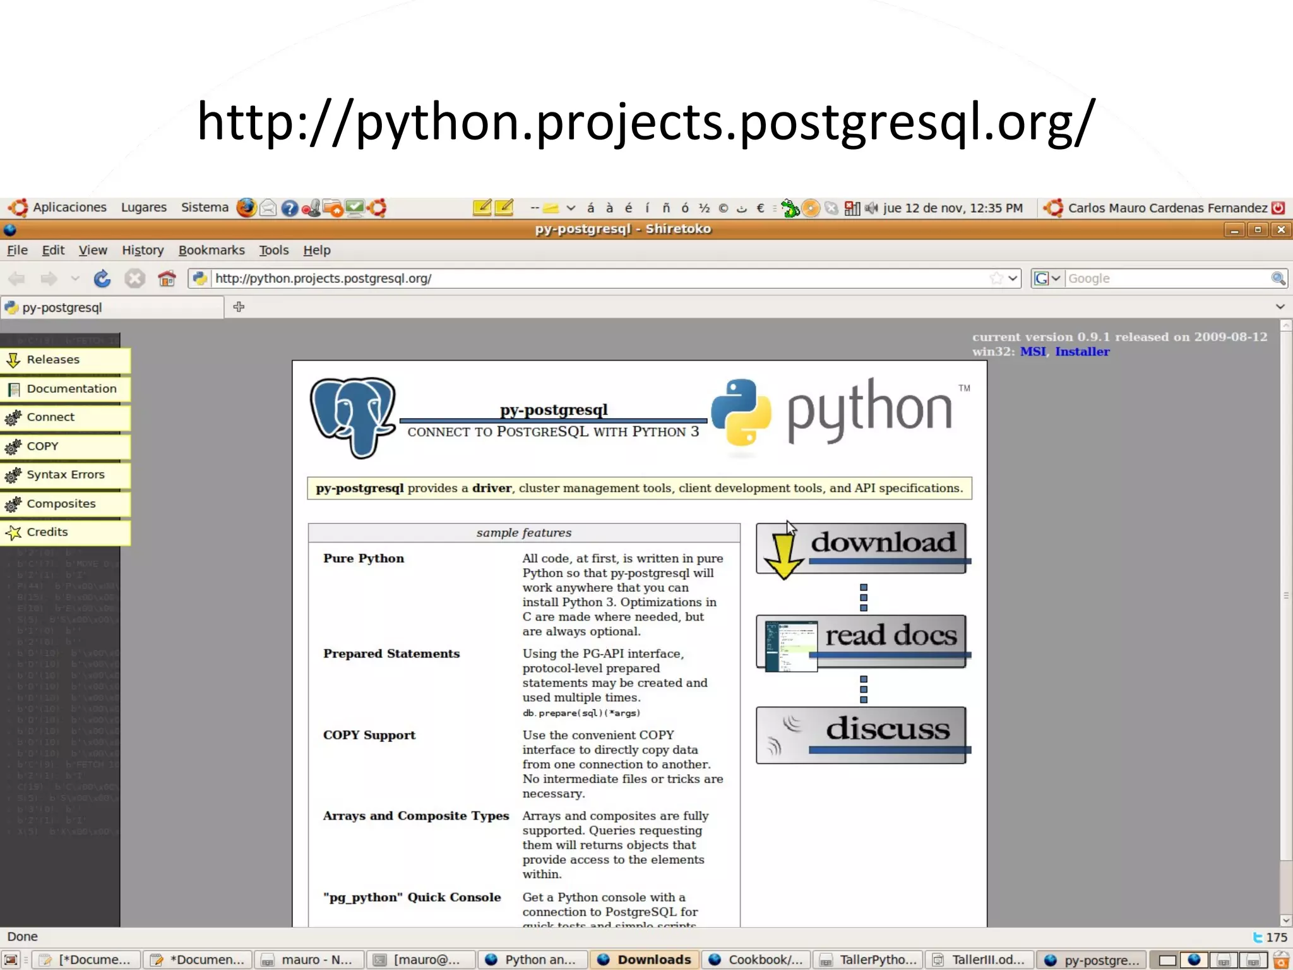Click the MSI download link

(x=1033, y=352)
